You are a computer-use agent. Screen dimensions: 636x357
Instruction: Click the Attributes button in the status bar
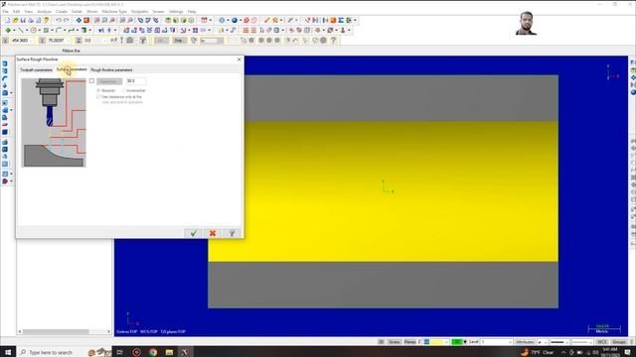click(525, 342)
